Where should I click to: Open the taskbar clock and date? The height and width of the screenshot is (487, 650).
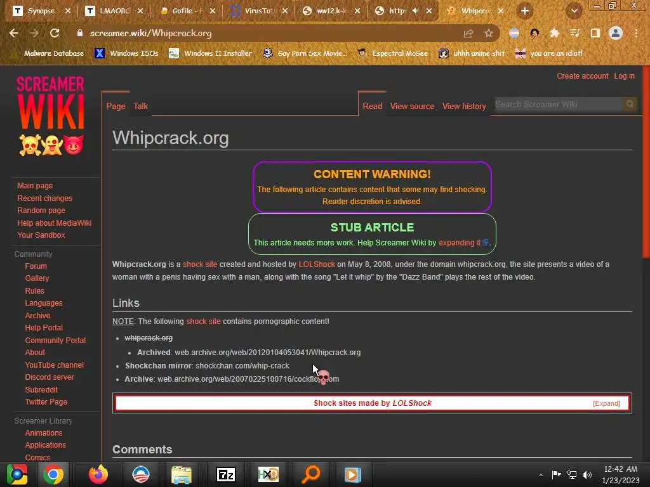tap(621, 474)
